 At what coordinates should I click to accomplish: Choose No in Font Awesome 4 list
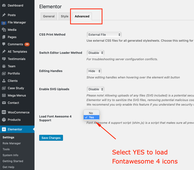91,113
